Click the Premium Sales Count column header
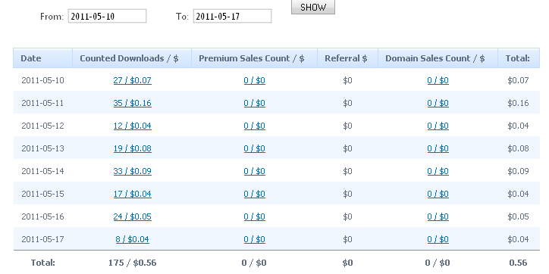The image size is (549, 274). pyautogui.click(x=255, y=58)
